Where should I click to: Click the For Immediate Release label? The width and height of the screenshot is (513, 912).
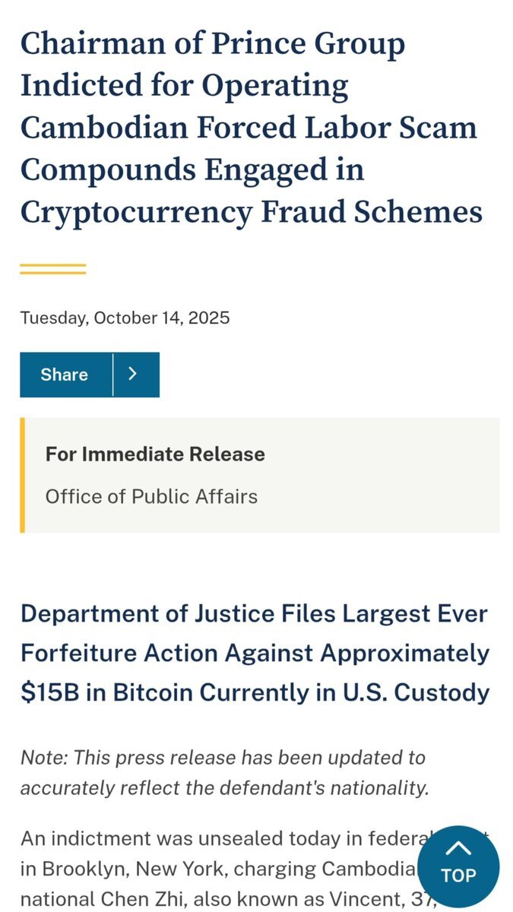click(x=155, y=454)
